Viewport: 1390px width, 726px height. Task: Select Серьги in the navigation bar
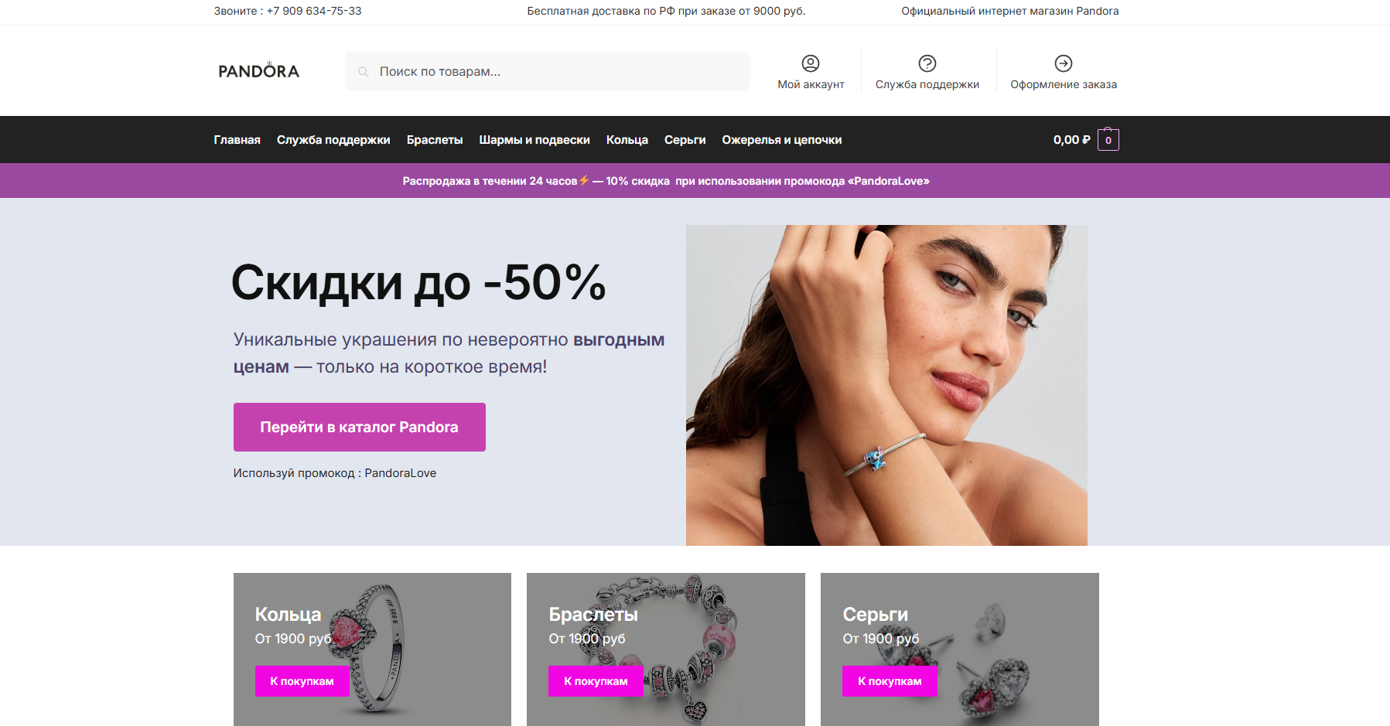[x=685, y=140]
